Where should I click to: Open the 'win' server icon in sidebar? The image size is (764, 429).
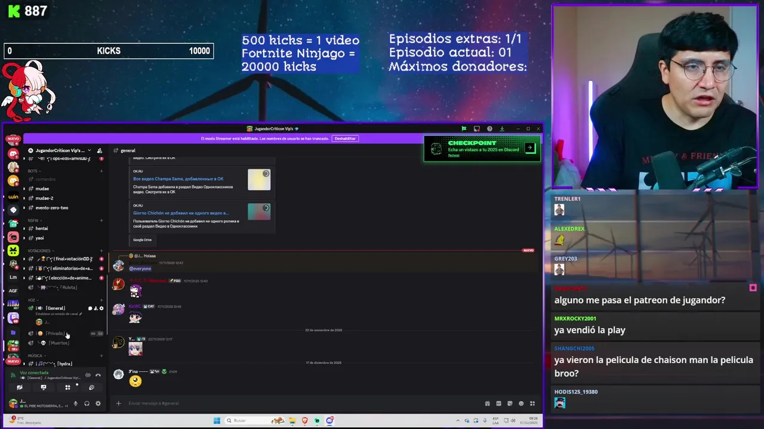pyautogui.click(x=13, y=197)
